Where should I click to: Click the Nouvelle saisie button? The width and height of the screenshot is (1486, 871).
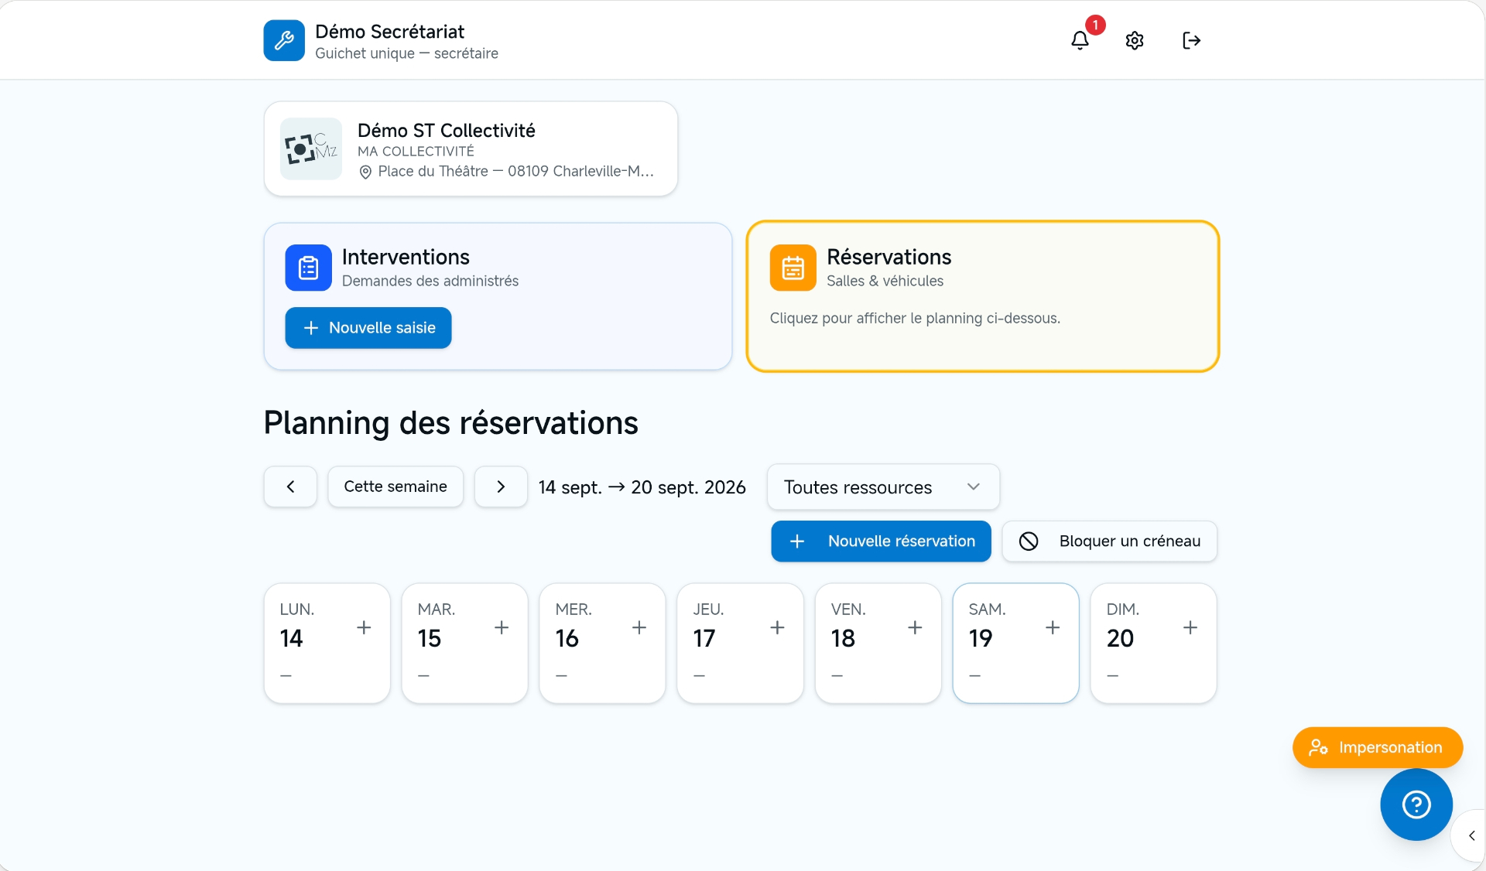coord(368,328)
